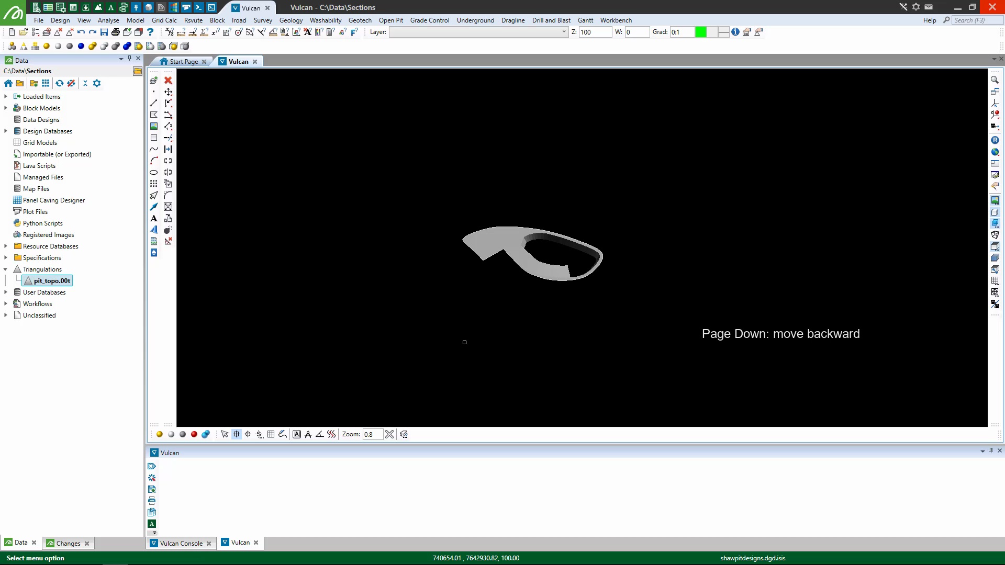The image size is (1005, 565).
Task: Select pit_topo.00t triangulation file
Action: [51, 281]
